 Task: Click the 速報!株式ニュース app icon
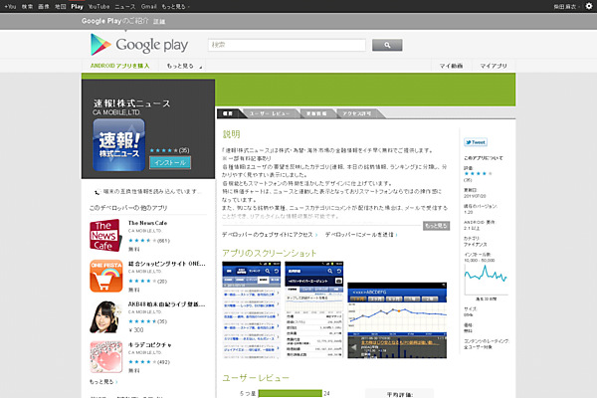pos(118,143)
